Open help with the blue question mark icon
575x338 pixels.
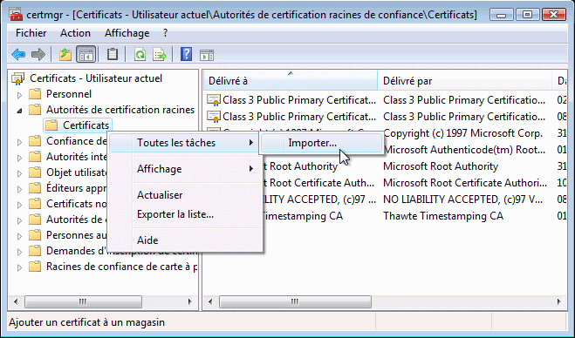pos(187,55)
